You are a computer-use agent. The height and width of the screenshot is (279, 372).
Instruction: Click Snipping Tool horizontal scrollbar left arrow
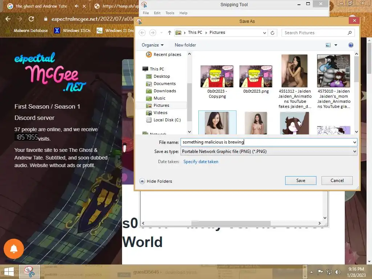(x=143, y=223)
